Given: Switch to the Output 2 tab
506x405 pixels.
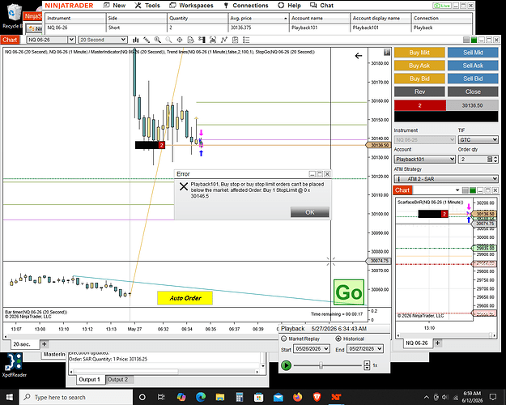Looking at the screenshot, I should pos(117,380).
